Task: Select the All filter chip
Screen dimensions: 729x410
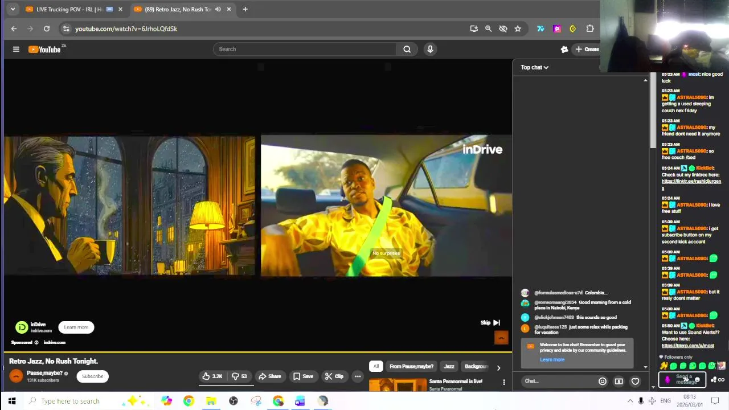Action: [376, 366]
